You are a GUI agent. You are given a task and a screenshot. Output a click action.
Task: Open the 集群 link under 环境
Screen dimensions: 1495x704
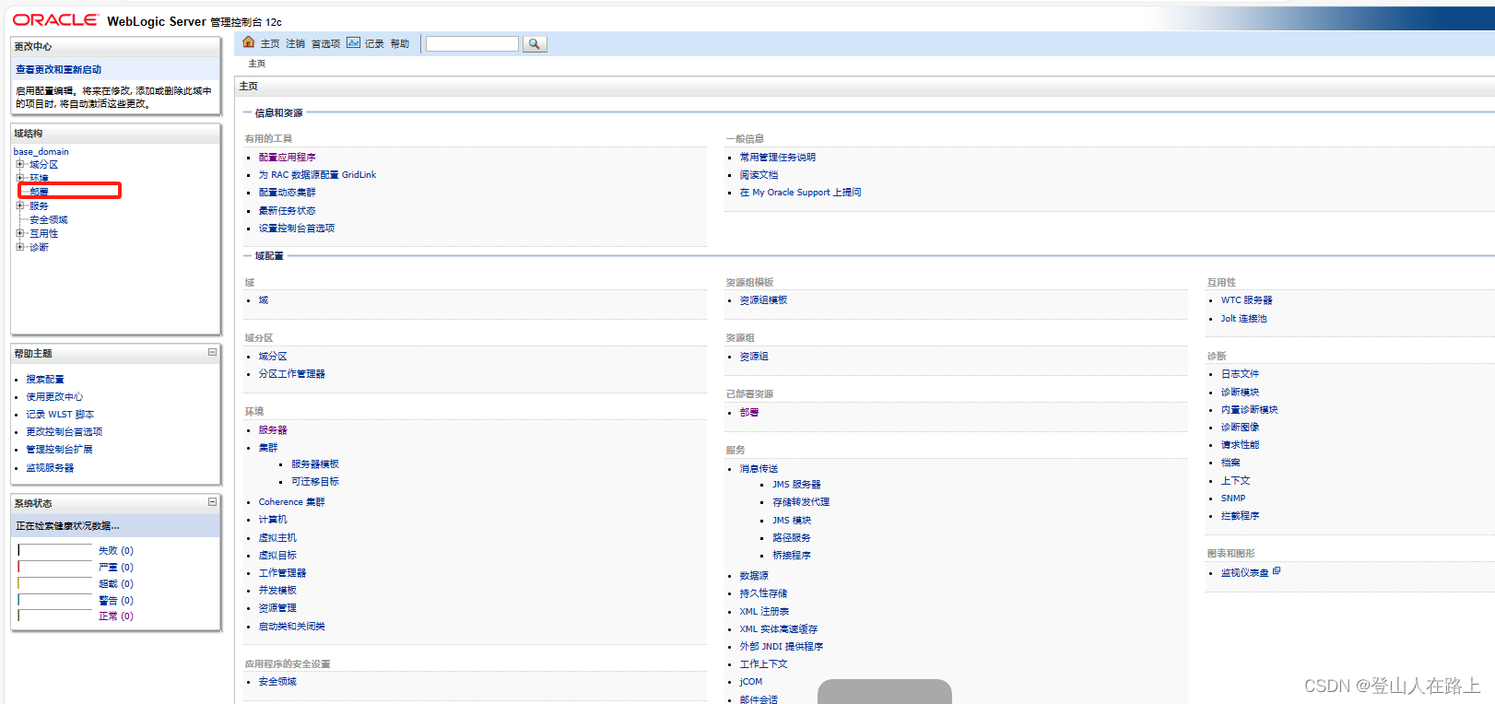[268, 447]
